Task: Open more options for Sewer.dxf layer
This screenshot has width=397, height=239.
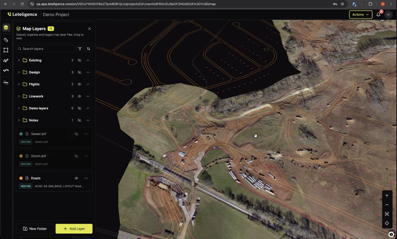Action: pos(86,134)
